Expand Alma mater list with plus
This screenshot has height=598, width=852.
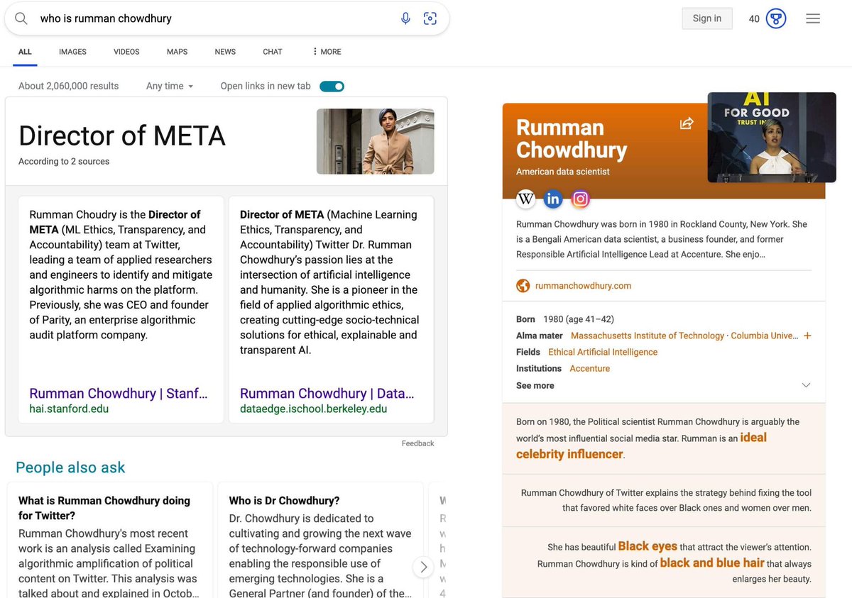click(807, 336)
